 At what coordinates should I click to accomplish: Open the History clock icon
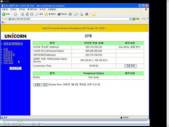coord(70,14)
